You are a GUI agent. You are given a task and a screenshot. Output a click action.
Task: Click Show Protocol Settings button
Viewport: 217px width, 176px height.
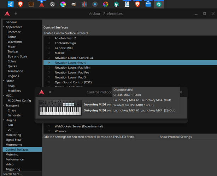point(176,137)
